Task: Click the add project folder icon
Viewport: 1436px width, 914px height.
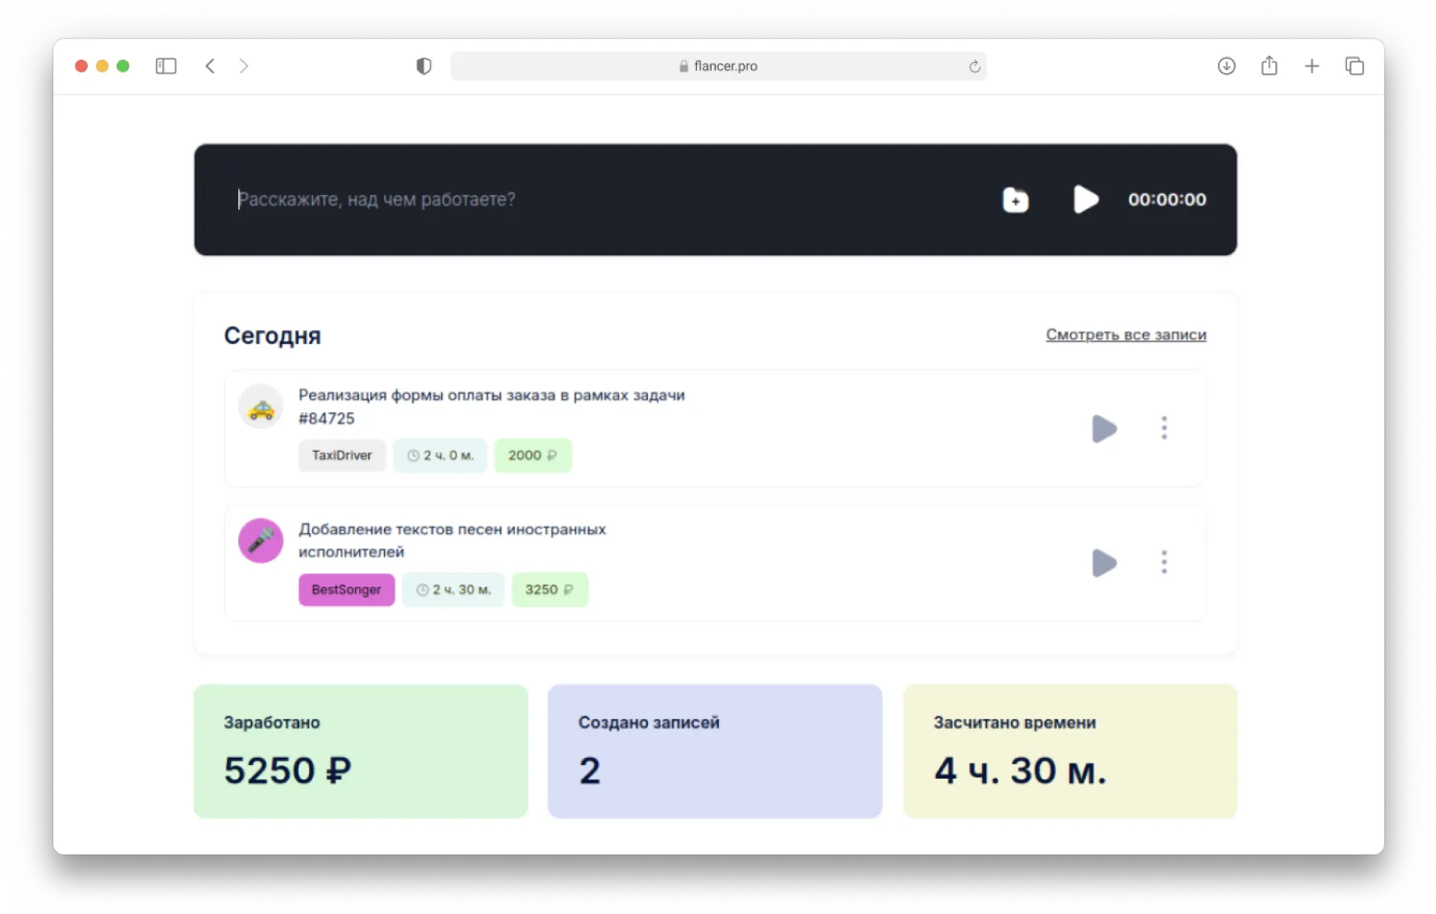Action: pyautogui.click(x=1015, y=200)
